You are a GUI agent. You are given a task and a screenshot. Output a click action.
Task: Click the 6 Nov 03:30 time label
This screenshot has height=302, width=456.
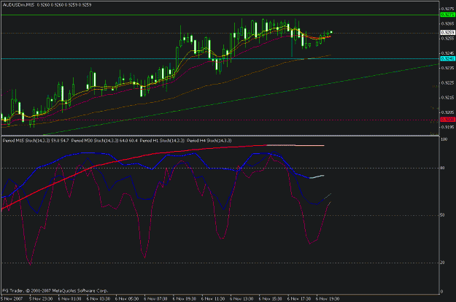(98, 299)
